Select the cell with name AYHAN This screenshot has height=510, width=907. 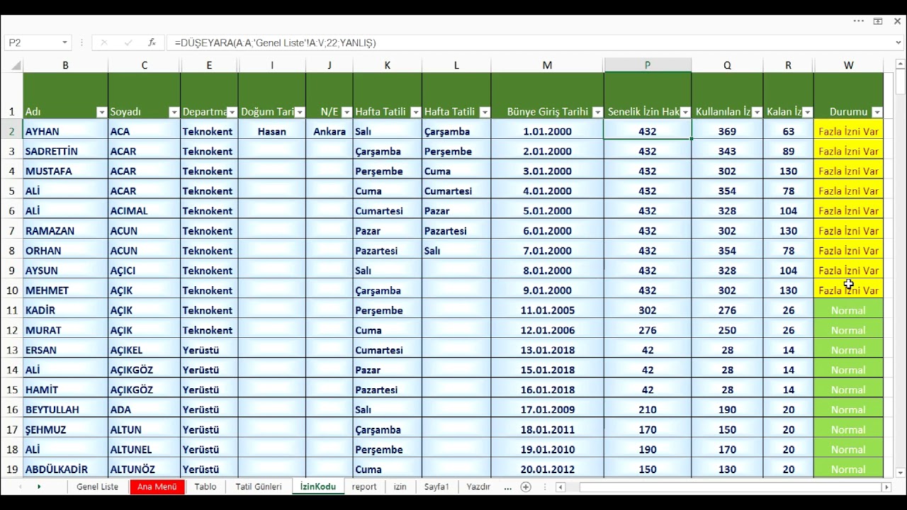(x=65, y=131)
